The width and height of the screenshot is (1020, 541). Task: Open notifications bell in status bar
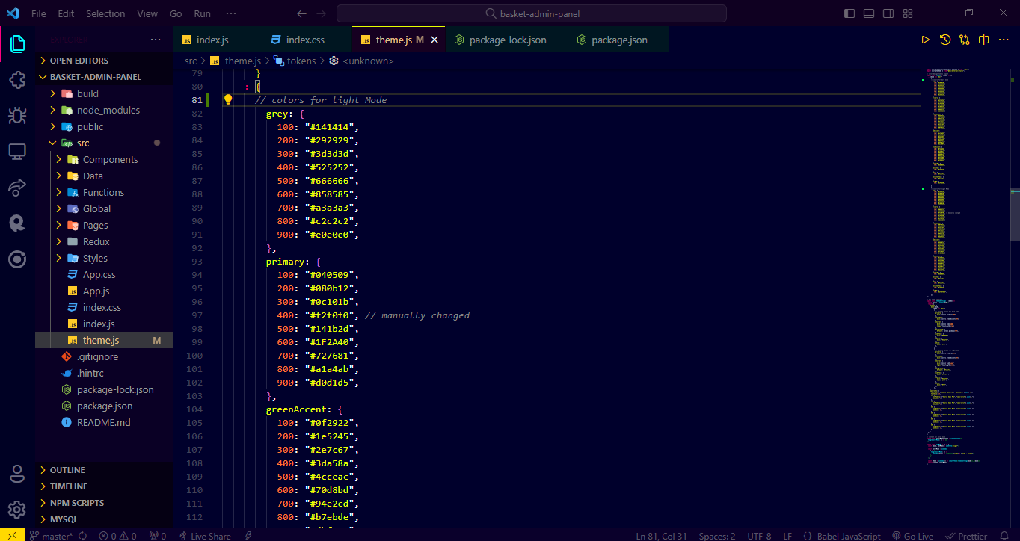[1004, 536]
